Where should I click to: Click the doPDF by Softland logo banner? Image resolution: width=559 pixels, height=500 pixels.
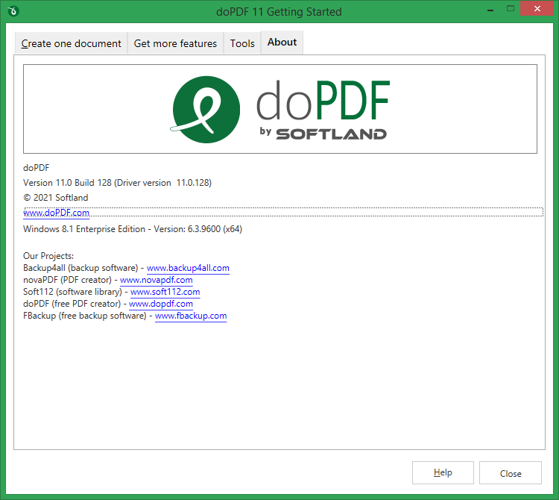click(x=280, y=109)
